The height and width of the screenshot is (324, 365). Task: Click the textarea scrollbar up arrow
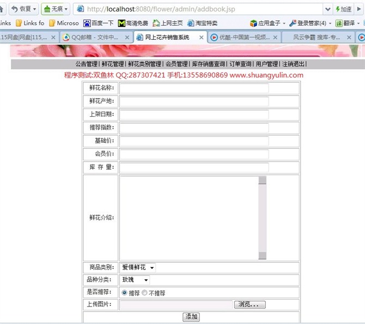coord(263,180)
